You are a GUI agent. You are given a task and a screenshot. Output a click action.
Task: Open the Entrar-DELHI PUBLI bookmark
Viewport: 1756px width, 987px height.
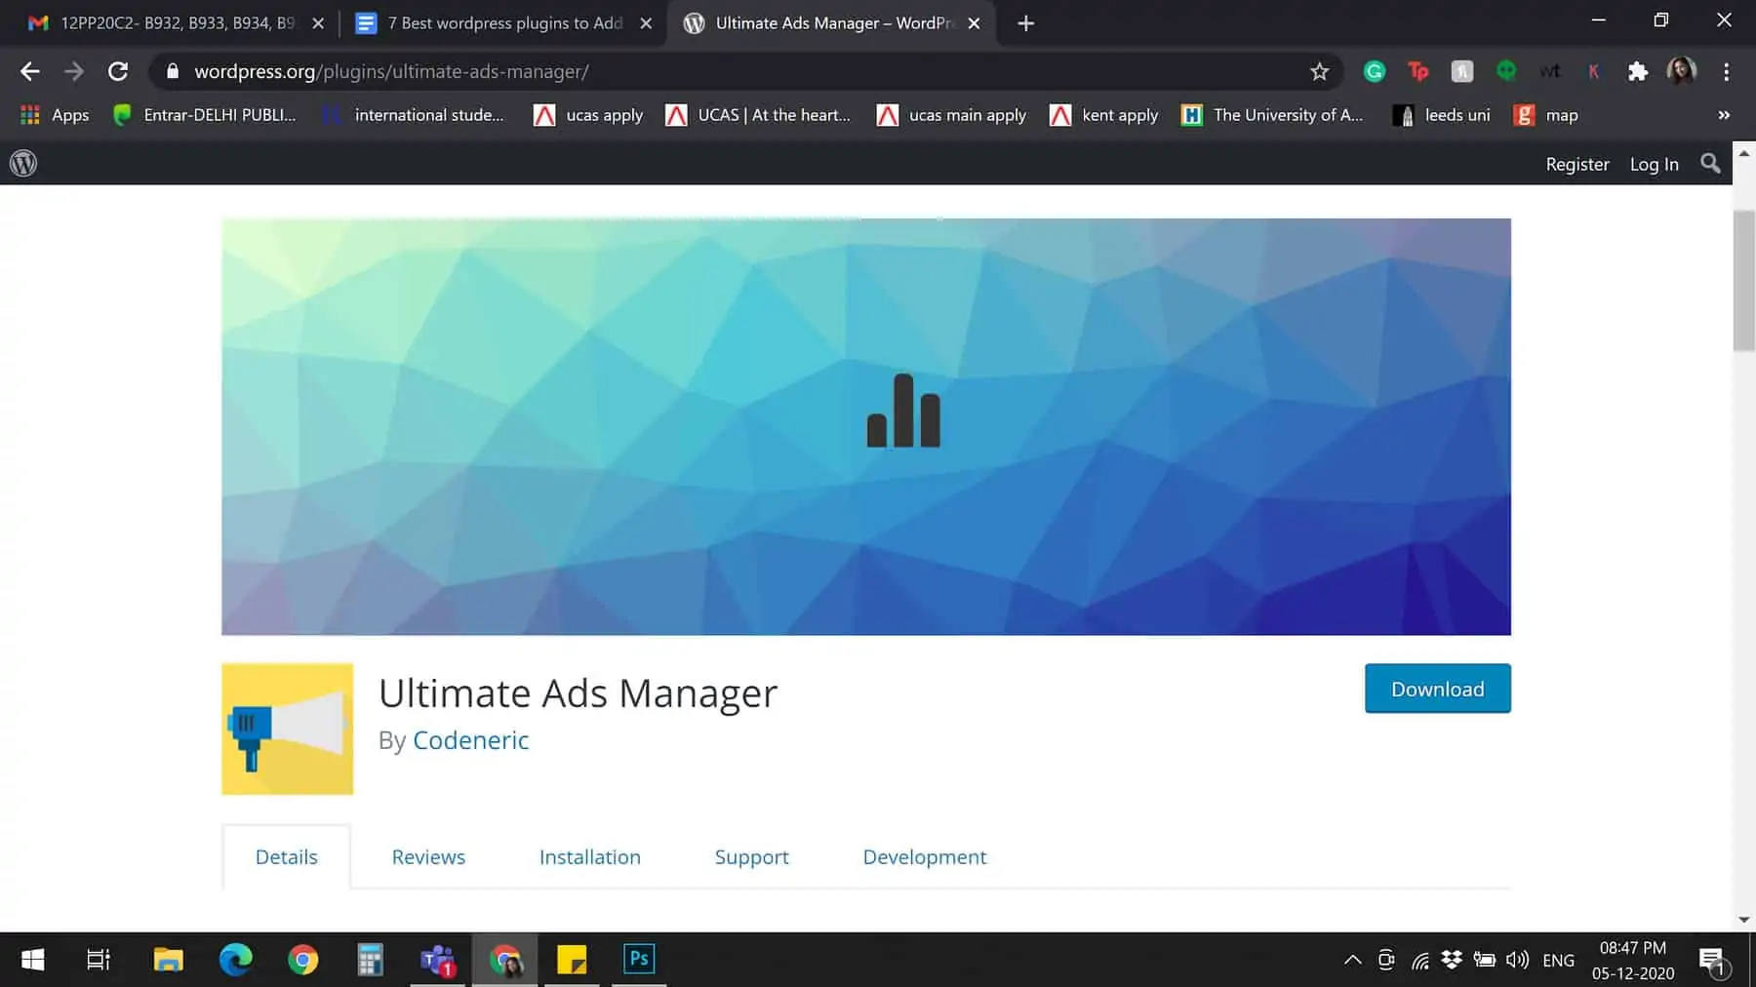point(204,115)
